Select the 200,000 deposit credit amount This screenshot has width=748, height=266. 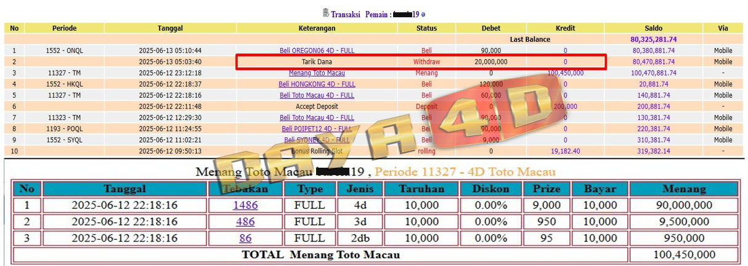[x=565, y=106]
